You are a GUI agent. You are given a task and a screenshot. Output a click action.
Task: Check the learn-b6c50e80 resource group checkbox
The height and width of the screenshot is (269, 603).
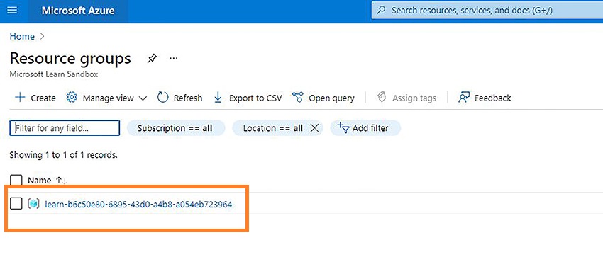point(16,204)
